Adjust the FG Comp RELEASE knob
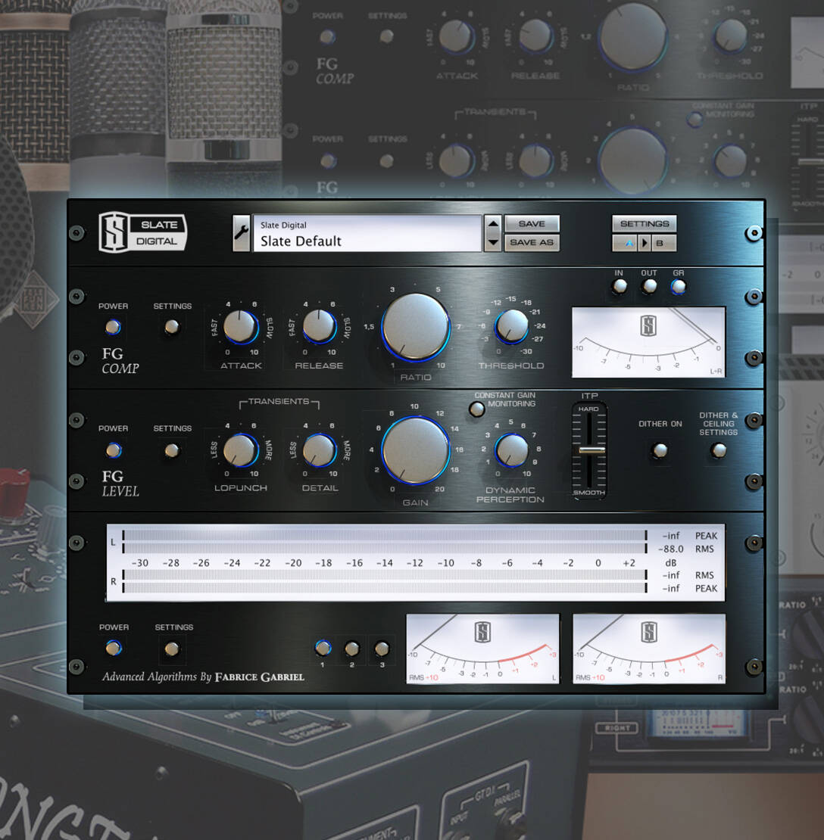Viewport: 824px width, 840px height. tap(319, 327)
